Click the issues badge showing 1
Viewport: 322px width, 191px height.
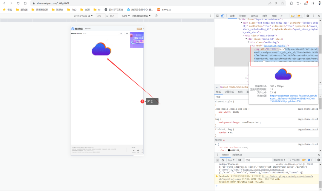(300, 16)
